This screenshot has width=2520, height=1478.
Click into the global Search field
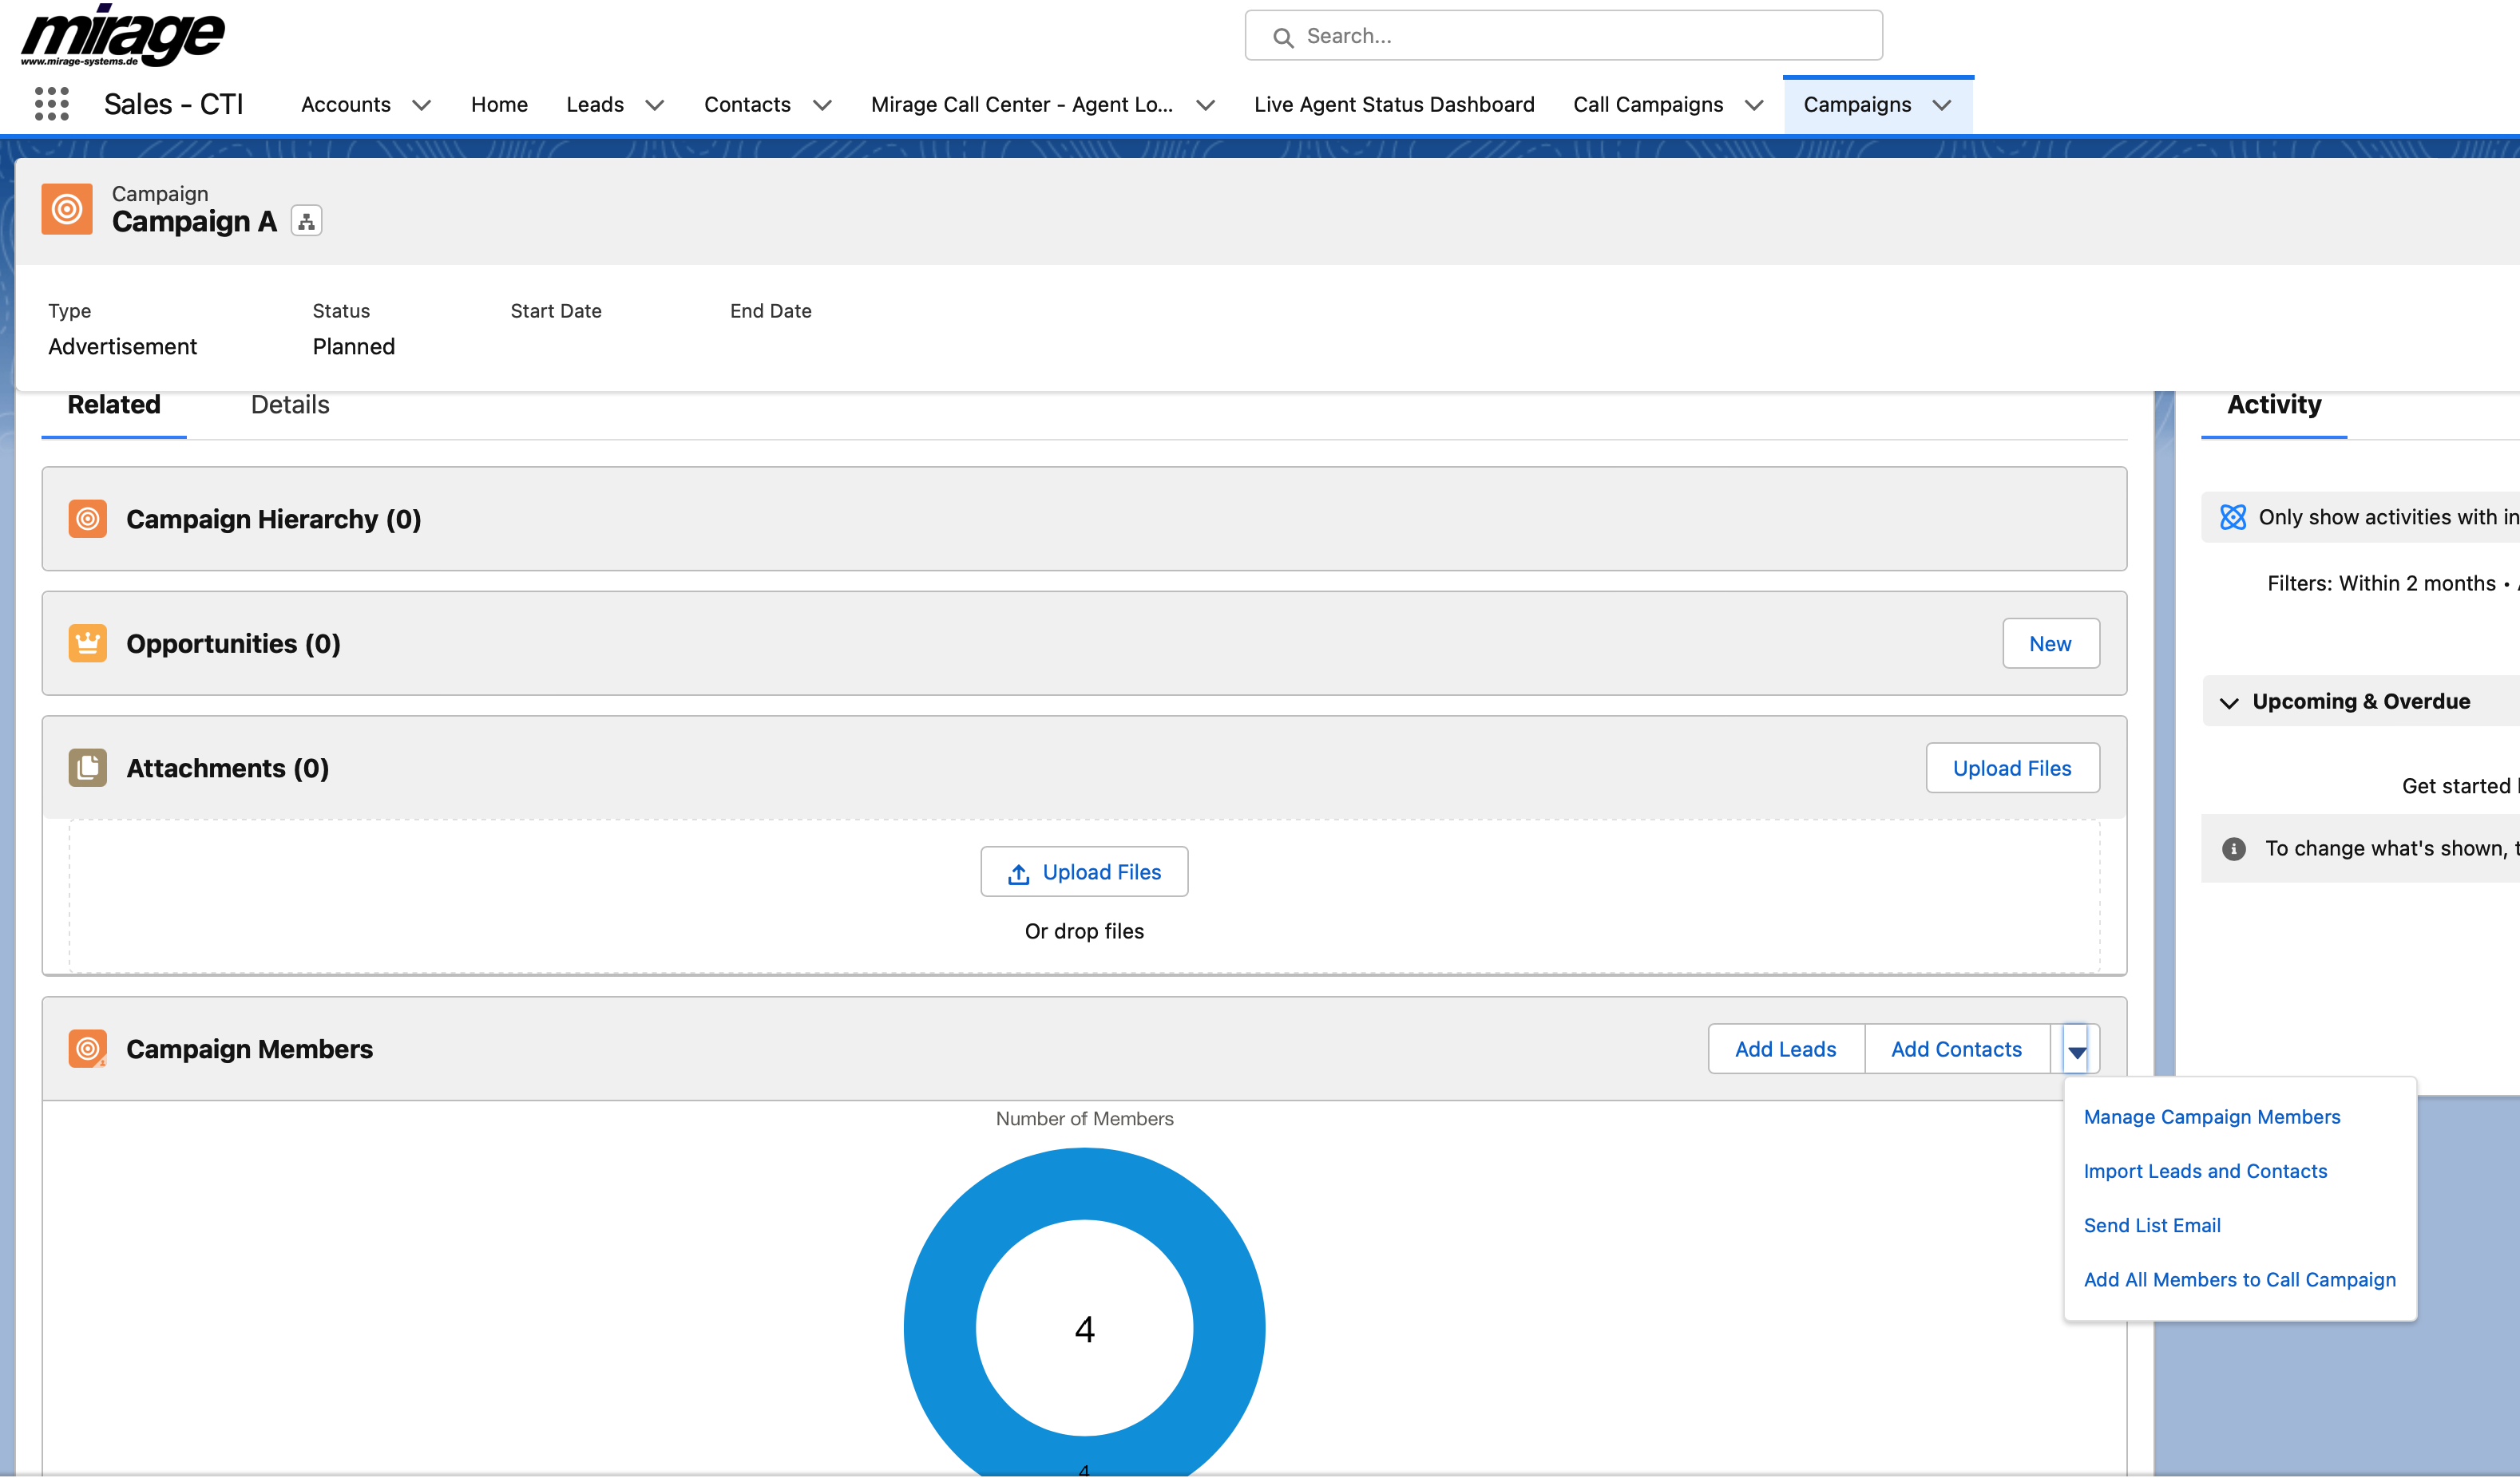(x=1563, y=36)
